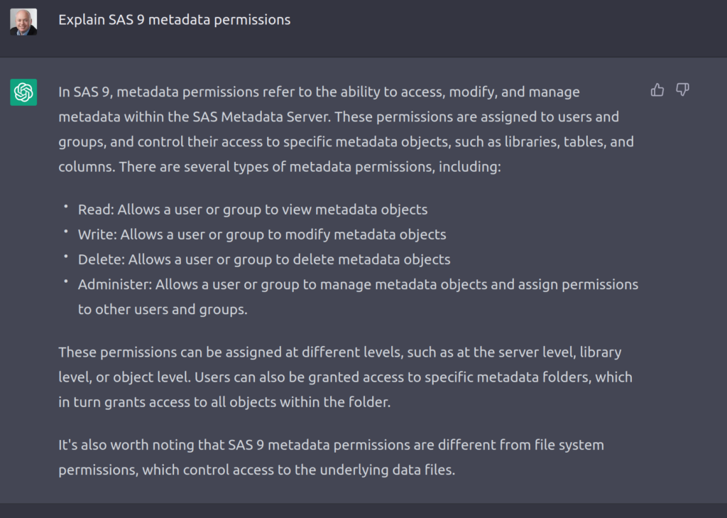The height and width of the screenshot is (518, 727).
Task: Click the ChatGPT logo avatar
Action: click(x=23, y=92)
